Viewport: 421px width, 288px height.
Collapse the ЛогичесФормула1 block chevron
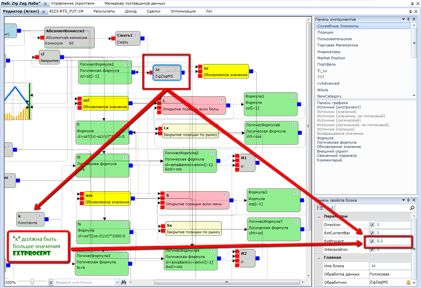[x=127, y=64]
